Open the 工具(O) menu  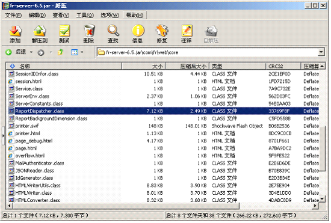[x=85, y=15]
